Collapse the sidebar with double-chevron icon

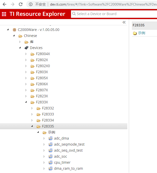click(124, 22)
